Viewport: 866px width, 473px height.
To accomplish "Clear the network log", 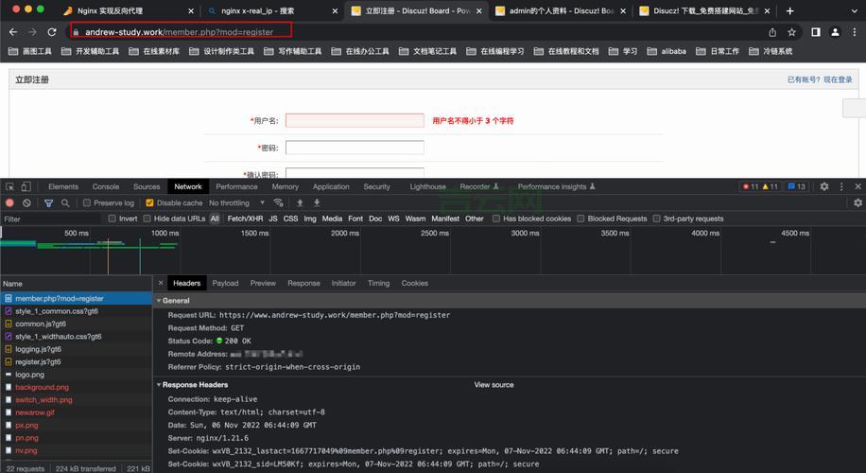I will tap(26, 203).
